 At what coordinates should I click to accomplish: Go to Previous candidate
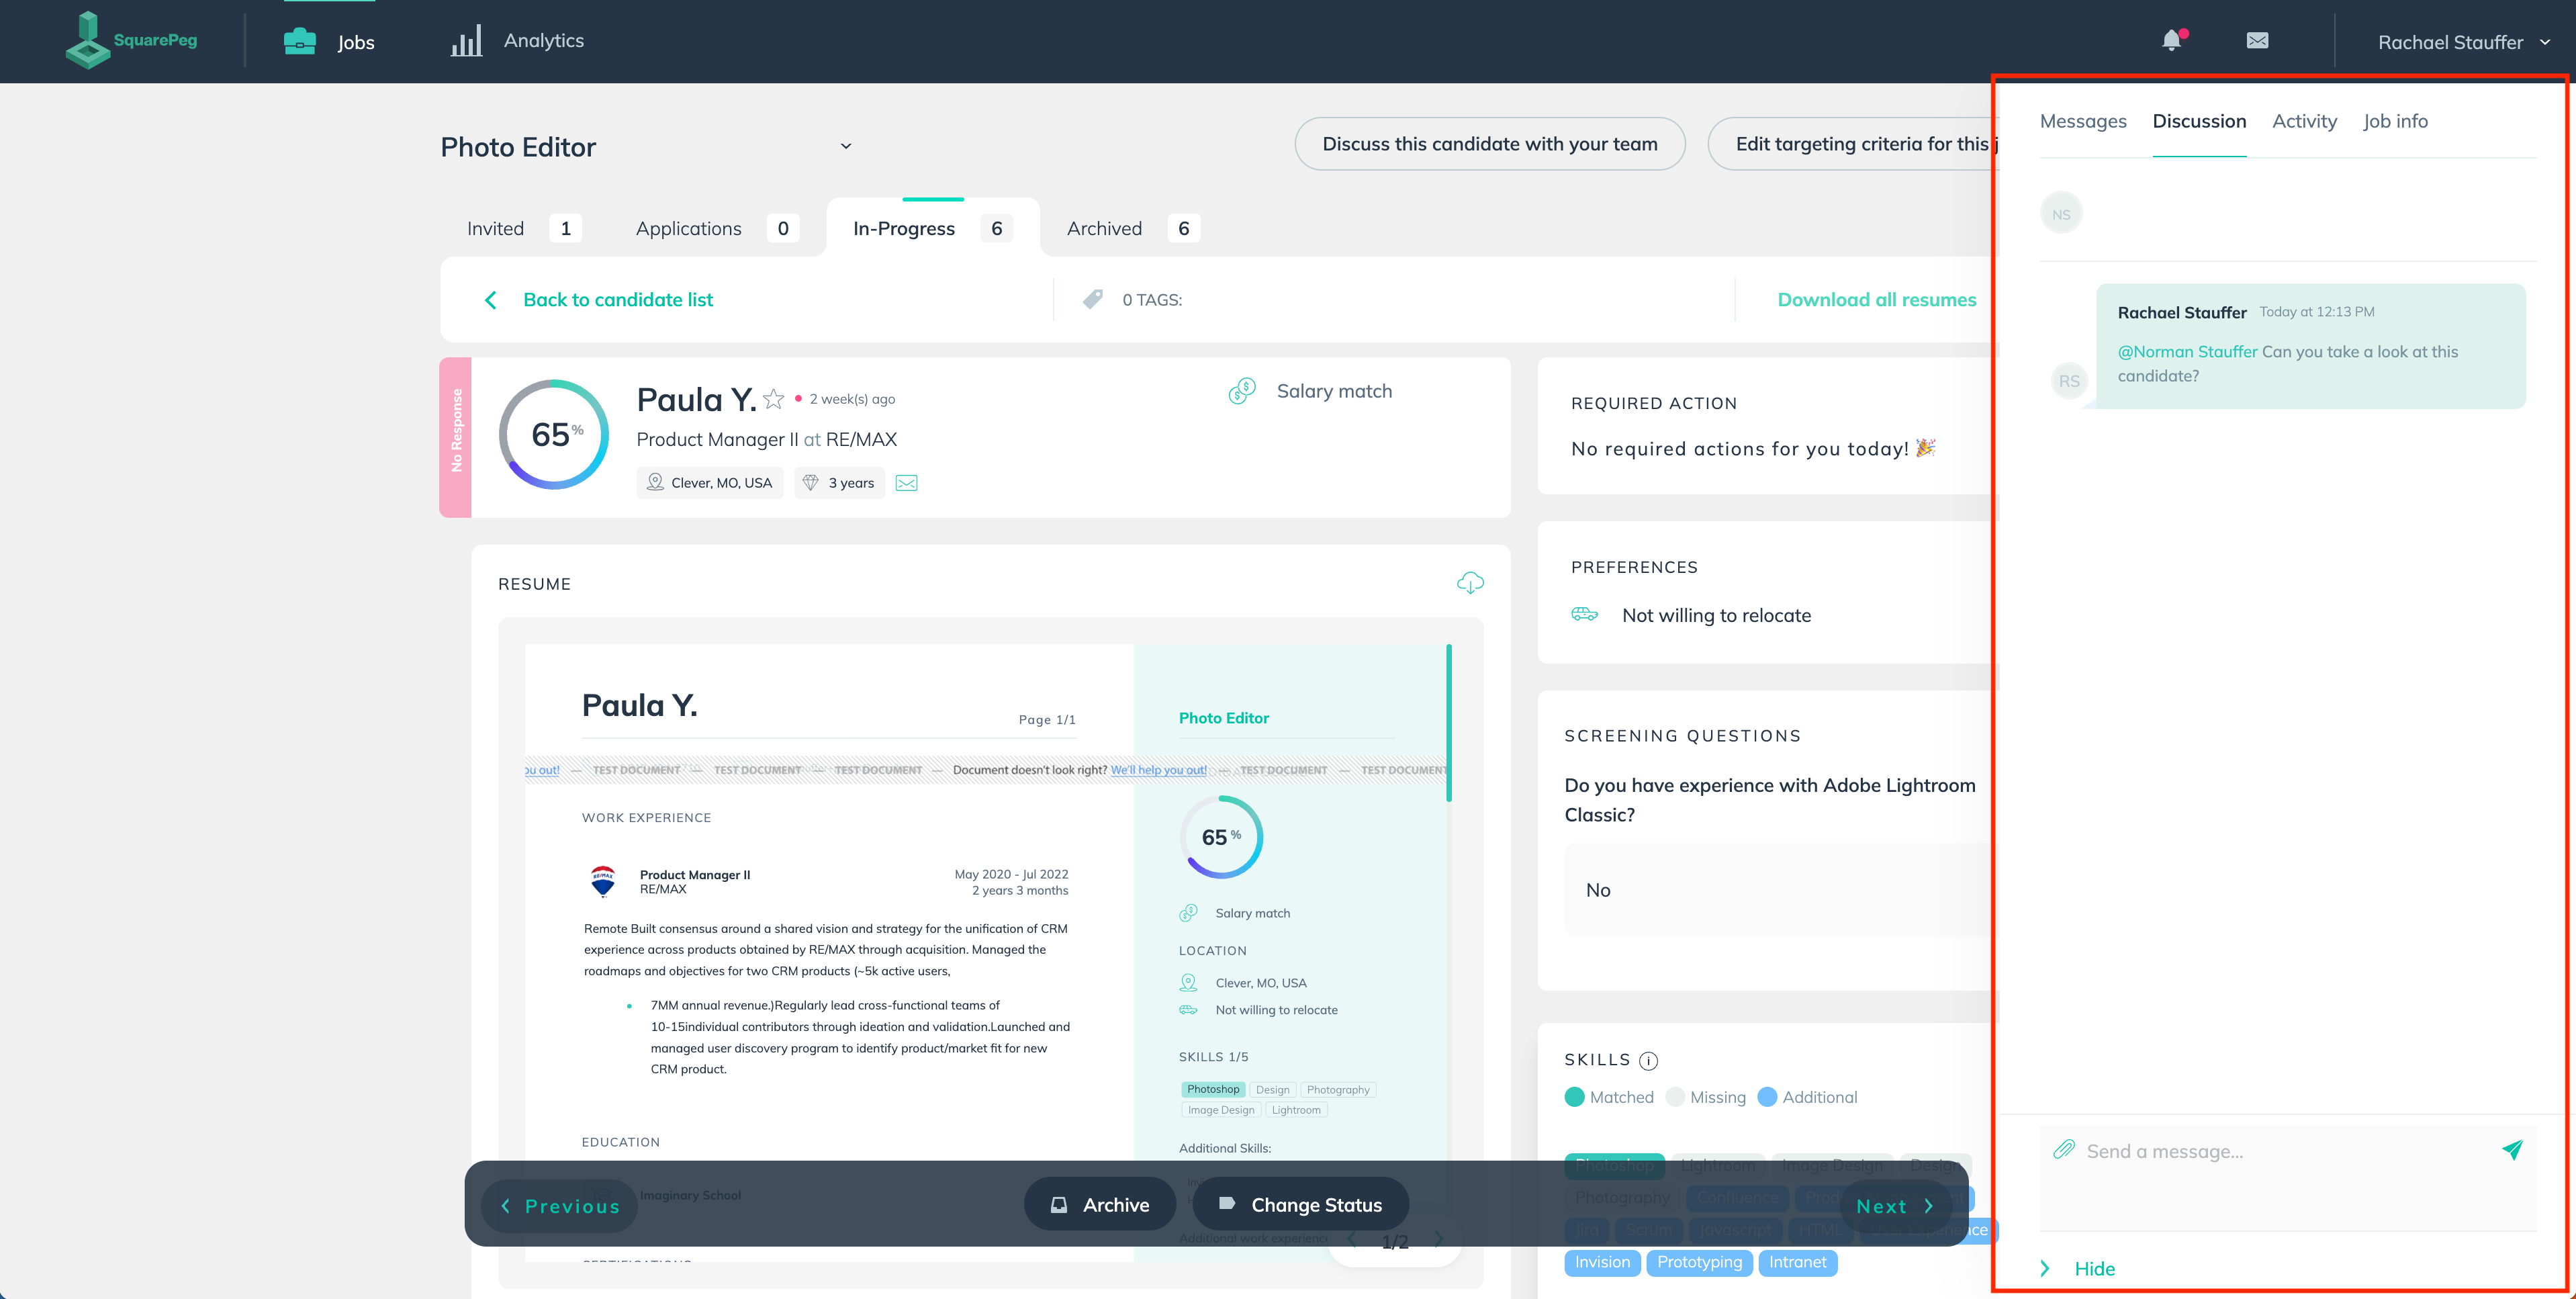point(559,1206)
